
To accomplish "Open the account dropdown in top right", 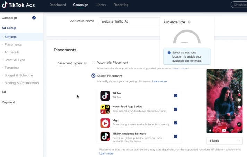I will (239, 5).
